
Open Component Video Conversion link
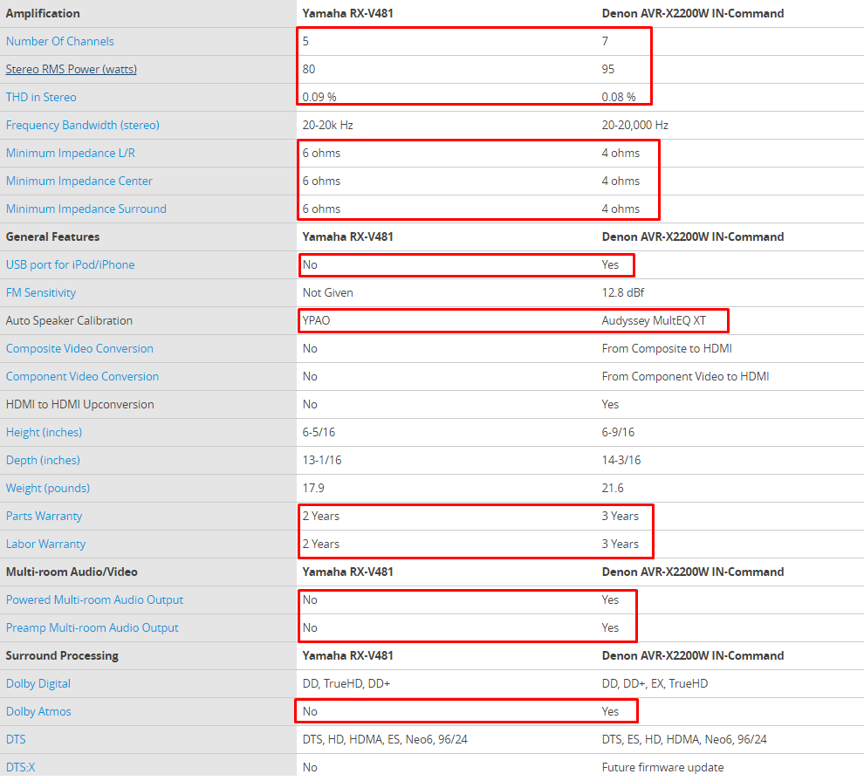point(82,377)
